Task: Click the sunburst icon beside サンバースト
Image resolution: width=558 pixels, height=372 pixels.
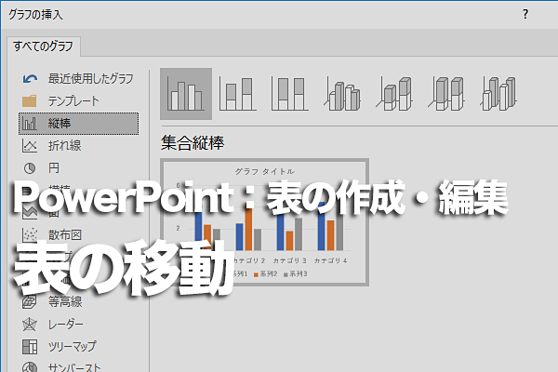Action: coord(30,367)
